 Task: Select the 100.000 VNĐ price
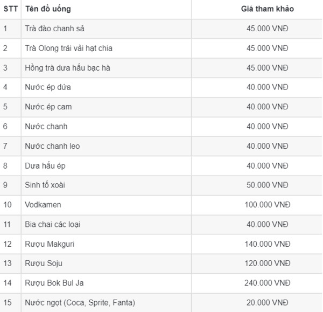tap(268, 205)
